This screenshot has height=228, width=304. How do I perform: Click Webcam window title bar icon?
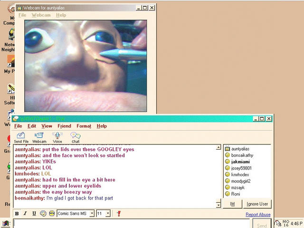point(19,8)
